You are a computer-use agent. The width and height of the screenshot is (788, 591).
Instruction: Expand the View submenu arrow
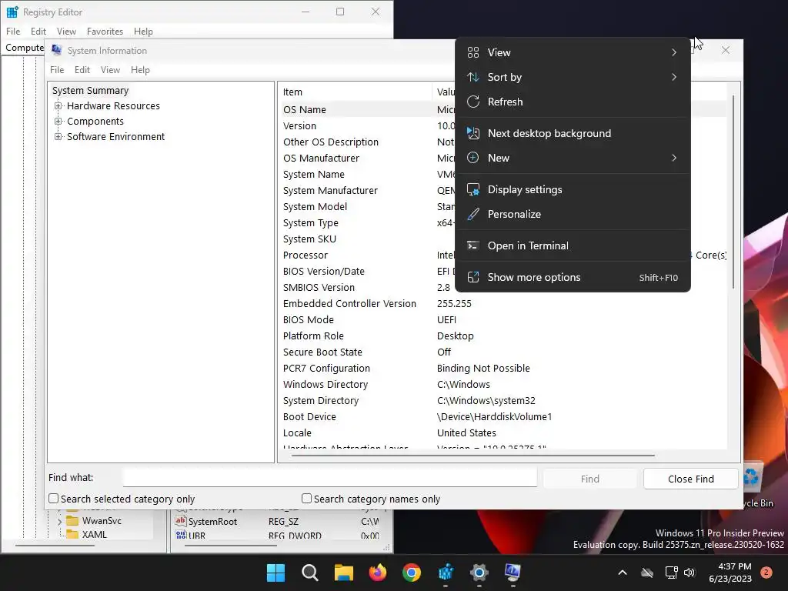coord(674,52)
